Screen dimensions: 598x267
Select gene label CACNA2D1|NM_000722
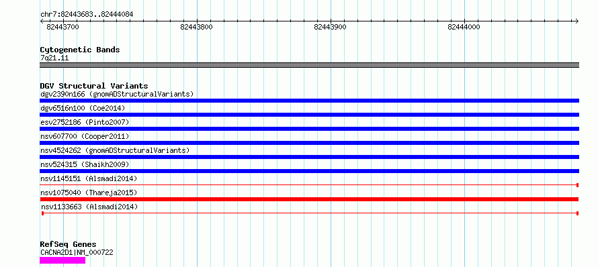click(77, 252)
